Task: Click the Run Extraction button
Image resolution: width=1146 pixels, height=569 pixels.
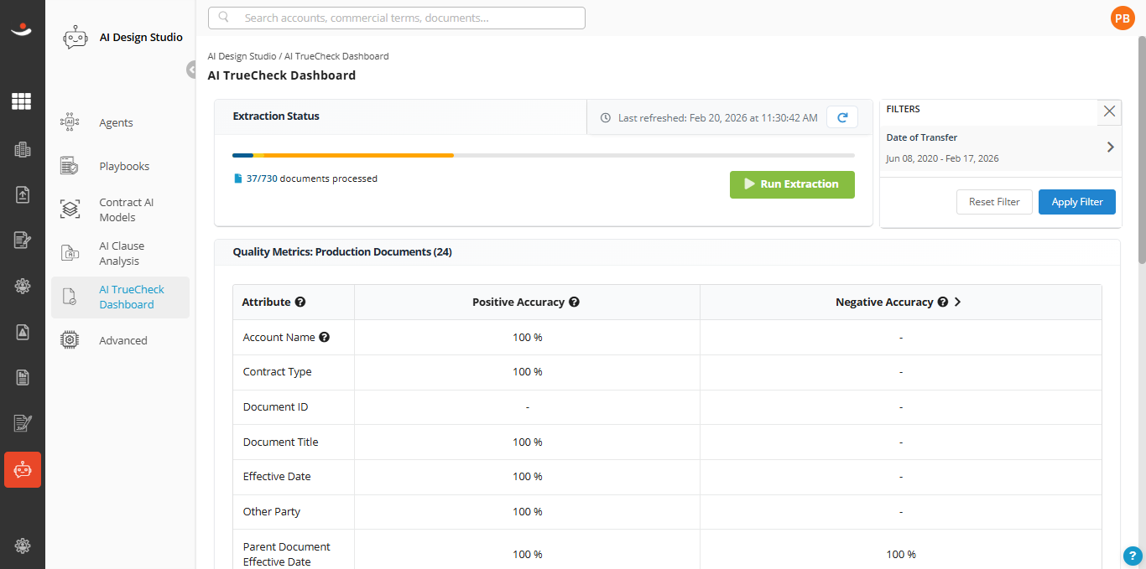Action: coord(792,184)
